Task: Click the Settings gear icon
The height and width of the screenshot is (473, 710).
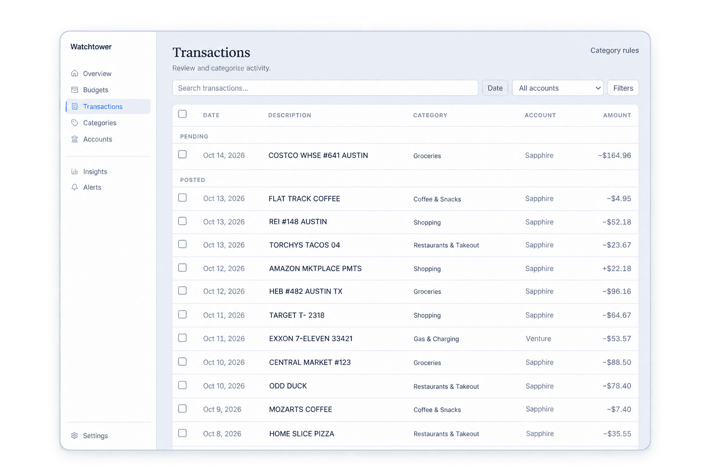Action: pyautogui.click(x=74, y=436)
